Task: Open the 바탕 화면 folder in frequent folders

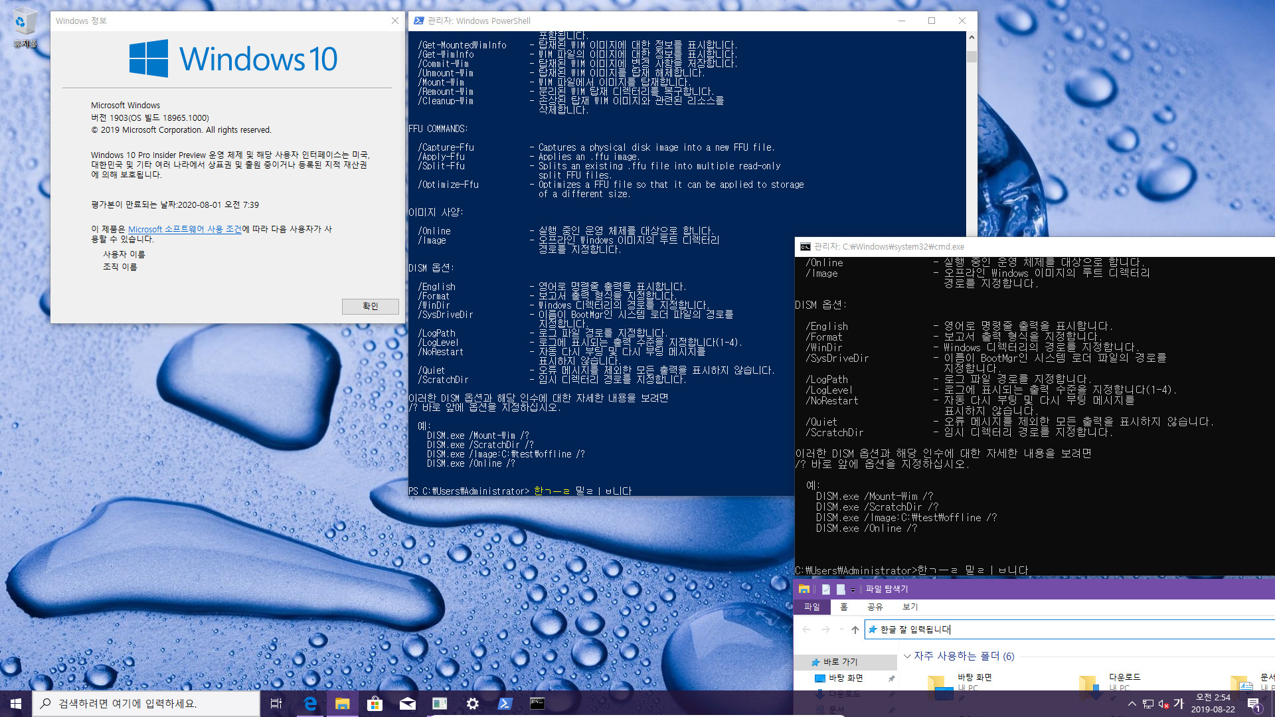Action: [x=960, y=682]
